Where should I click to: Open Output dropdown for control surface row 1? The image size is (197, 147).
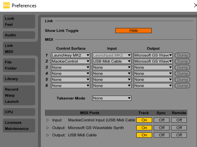(153, 55)
